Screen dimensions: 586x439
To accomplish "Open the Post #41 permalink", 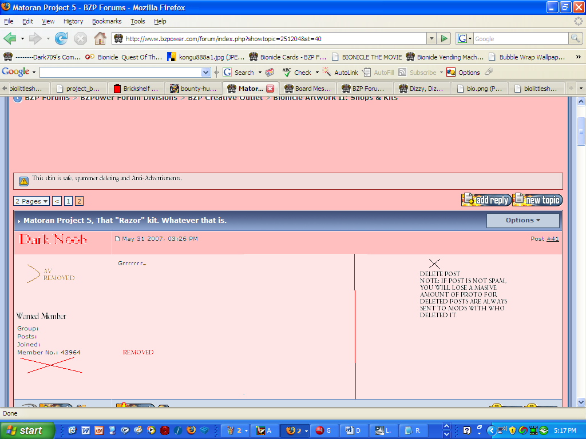I will pyautogui.click(x=552, y=239).
